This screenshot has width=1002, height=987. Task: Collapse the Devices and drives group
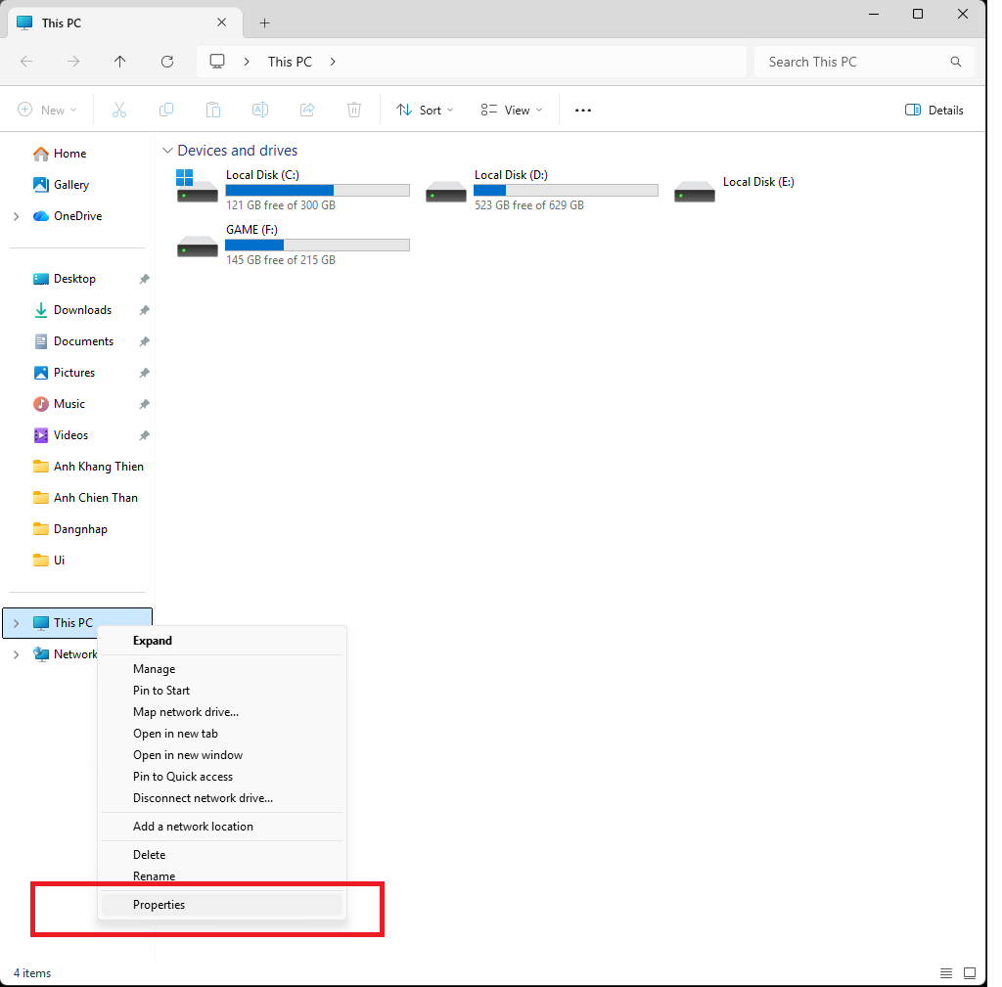point(167,151)
